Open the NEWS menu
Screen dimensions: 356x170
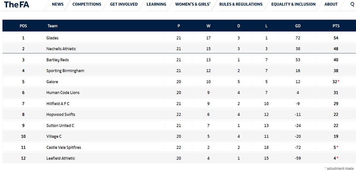click(58, 4)
